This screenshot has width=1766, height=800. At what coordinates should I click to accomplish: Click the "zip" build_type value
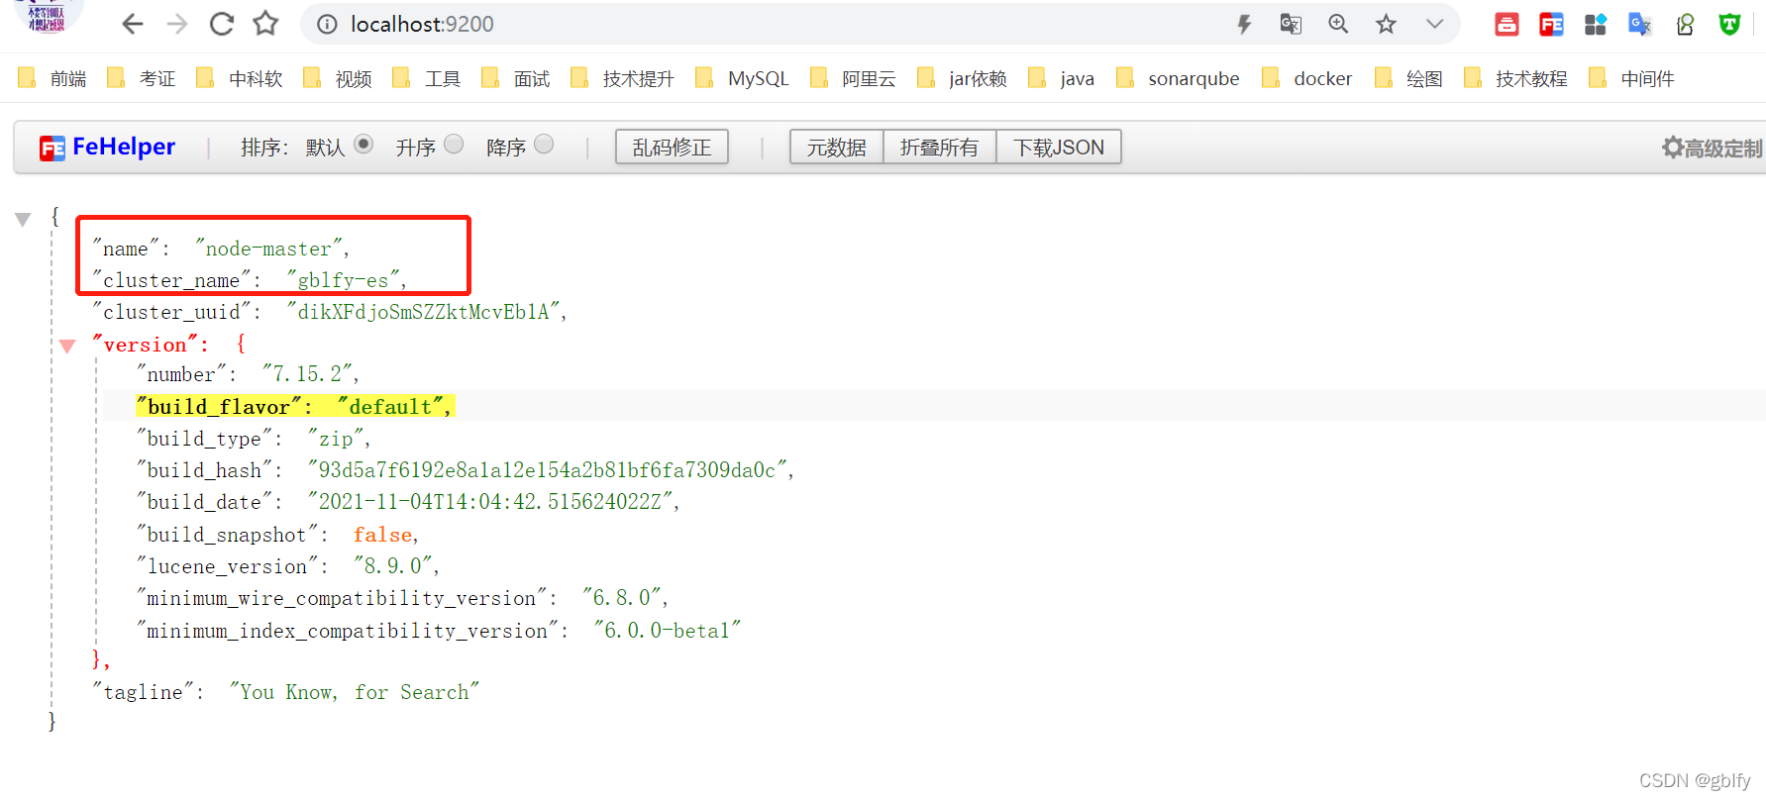point(336,439)
